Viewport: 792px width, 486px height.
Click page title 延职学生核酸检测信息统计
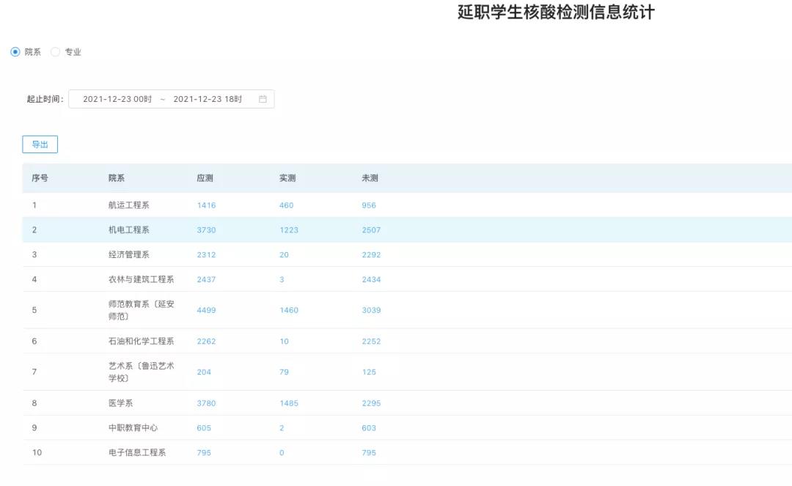556,12
